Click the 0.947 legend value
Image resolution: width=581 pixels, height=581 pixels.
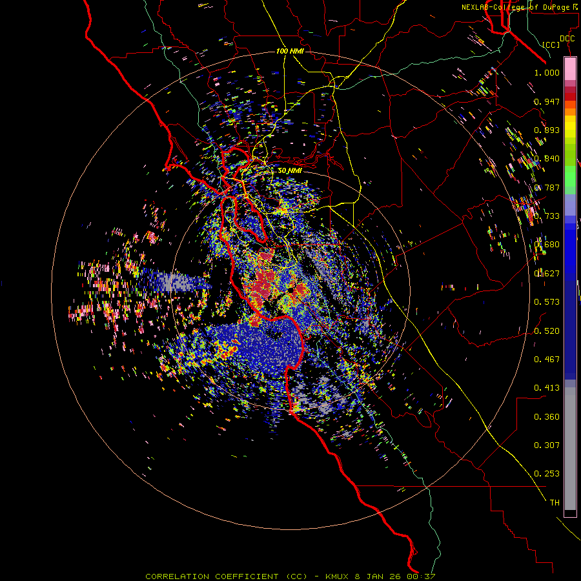pyautogui.click(x=547, y=101)
